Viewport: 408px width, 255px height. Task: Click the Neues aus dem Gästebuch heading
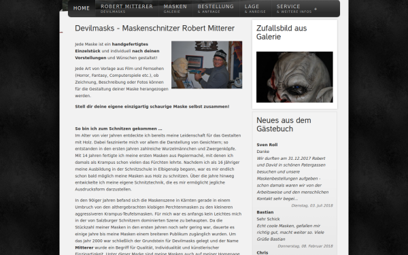pos(284,124)
